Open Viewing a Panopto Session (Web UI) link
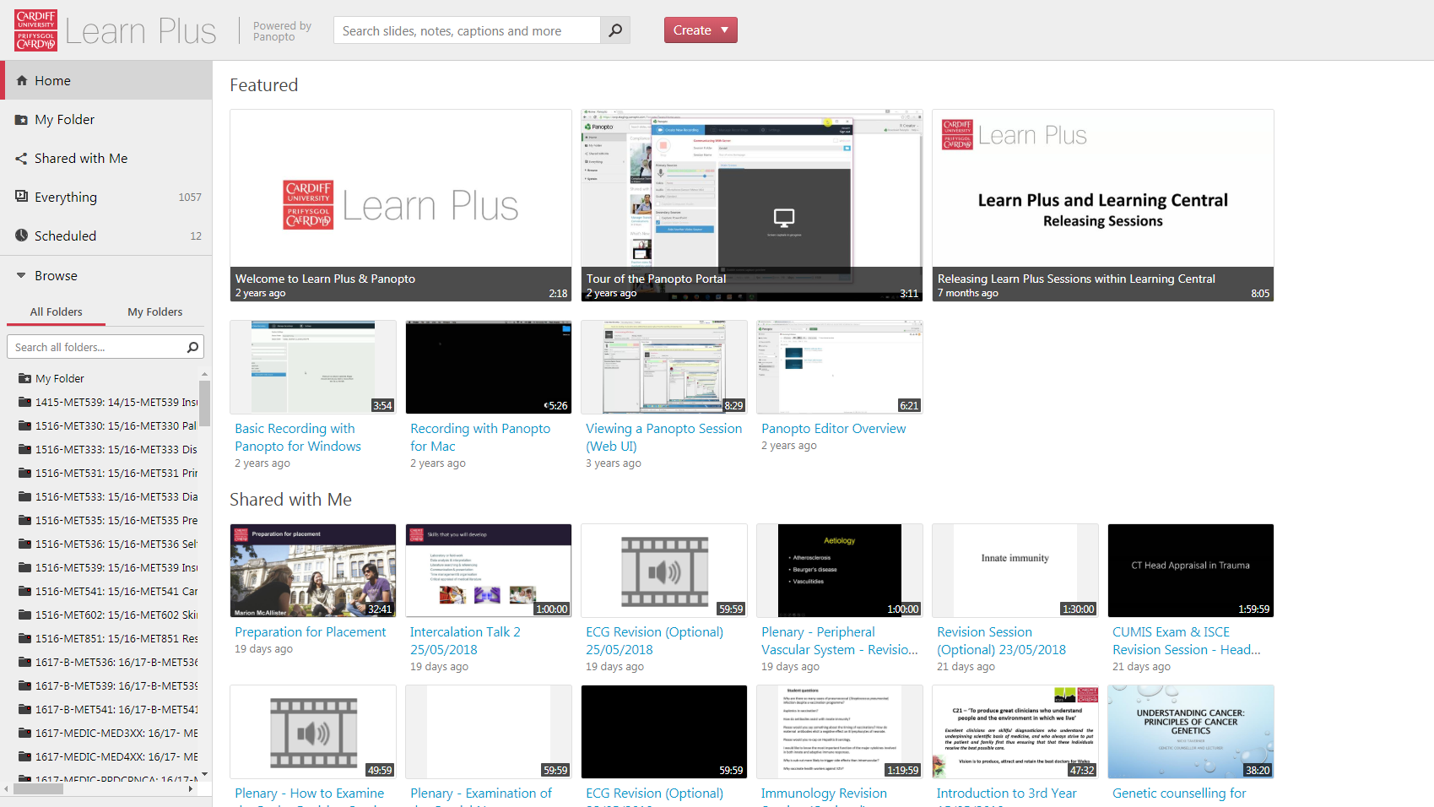 (x=664, y=437)
